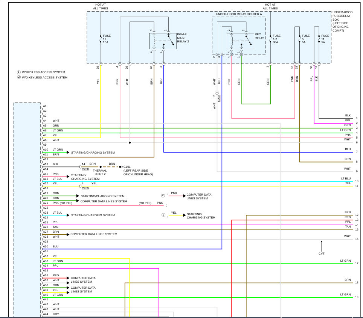Click STARTING/CHARGING SYSTEM text beside A23
The width and height of the screenshot is (363, 318).
[93, 215]
